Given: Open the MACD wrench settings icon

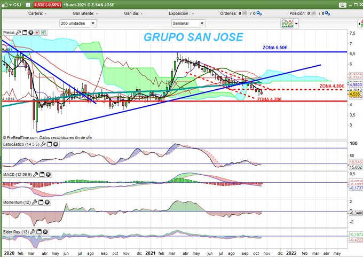Looking at the screenshot, I should click(x=36, y=174).
